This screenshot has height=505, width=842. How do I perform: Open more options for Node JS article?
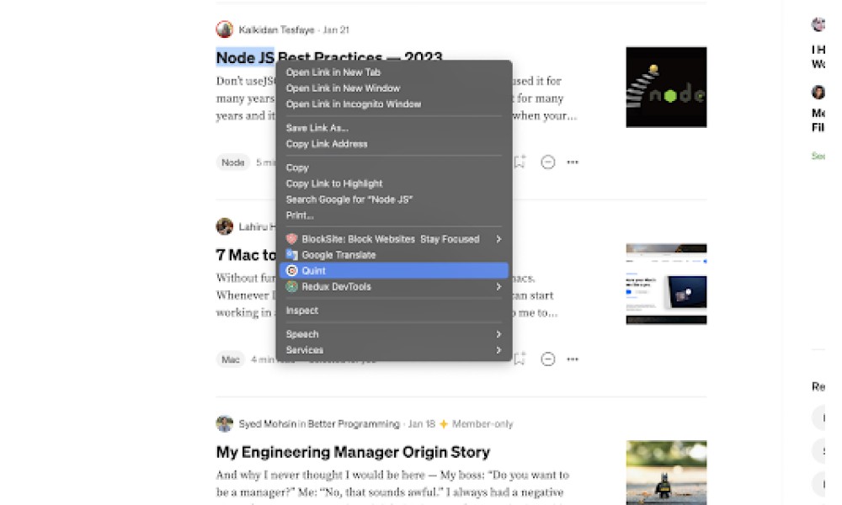(573, 162)
